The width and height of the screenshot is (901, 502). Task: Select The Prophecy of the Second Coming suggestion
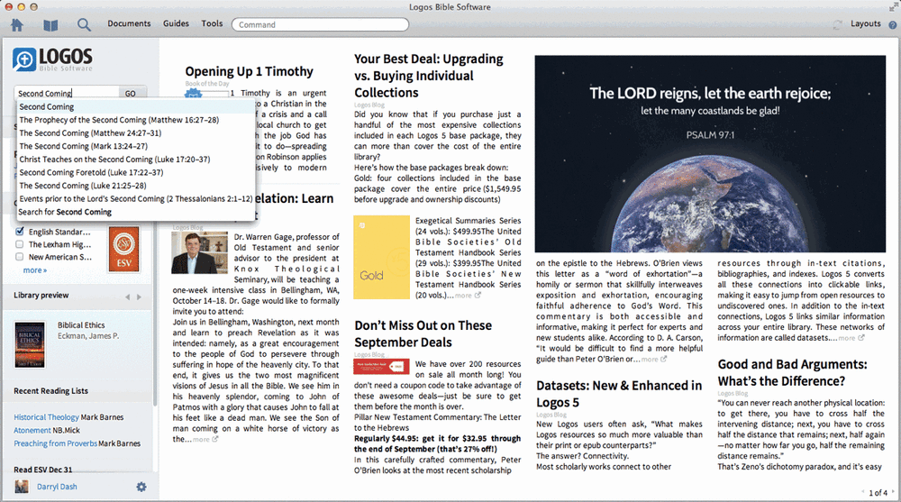coord(136,120)
